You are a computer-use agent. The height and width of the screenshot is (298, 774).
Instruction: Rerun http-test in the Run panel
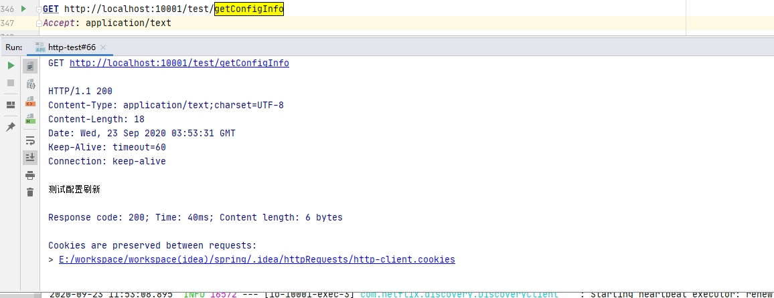point(11,65)
